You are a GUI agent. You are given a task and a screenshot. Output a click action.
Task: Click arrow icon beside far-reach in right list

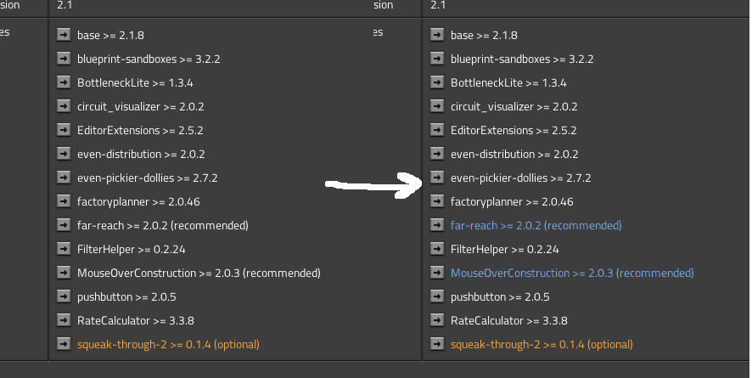[x=437, y=225]
